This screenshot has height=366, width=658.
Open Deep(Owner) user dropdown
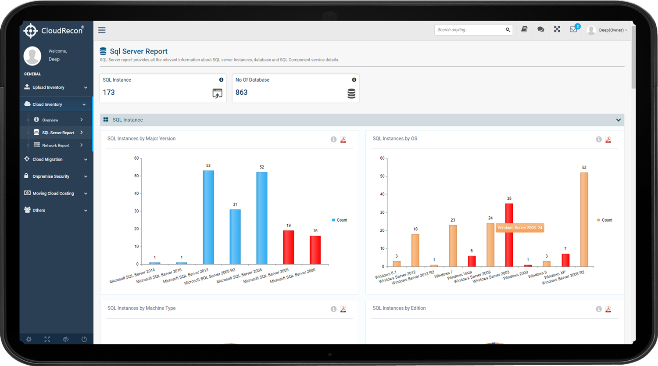[608, 30]
